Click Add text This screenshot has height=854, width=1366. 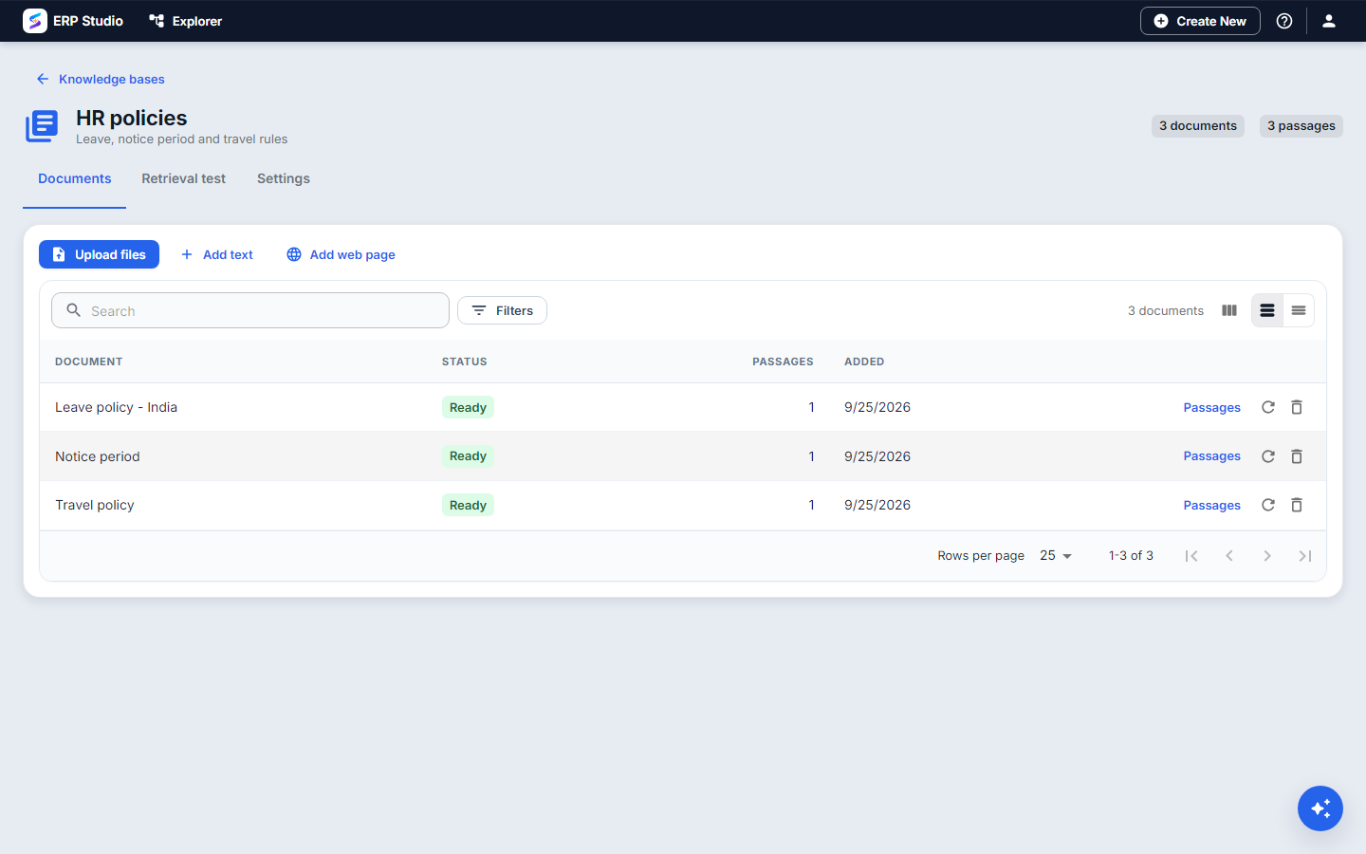click(217, 254)
